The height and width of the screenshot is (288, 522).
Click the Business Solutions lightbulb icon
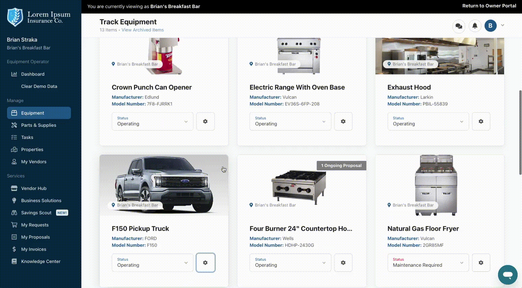[14, 200]
